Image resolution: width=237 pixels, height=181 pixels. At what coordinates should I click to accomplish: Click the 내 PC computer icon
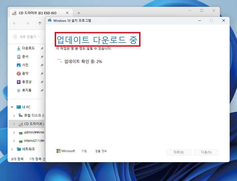[19, 107]
